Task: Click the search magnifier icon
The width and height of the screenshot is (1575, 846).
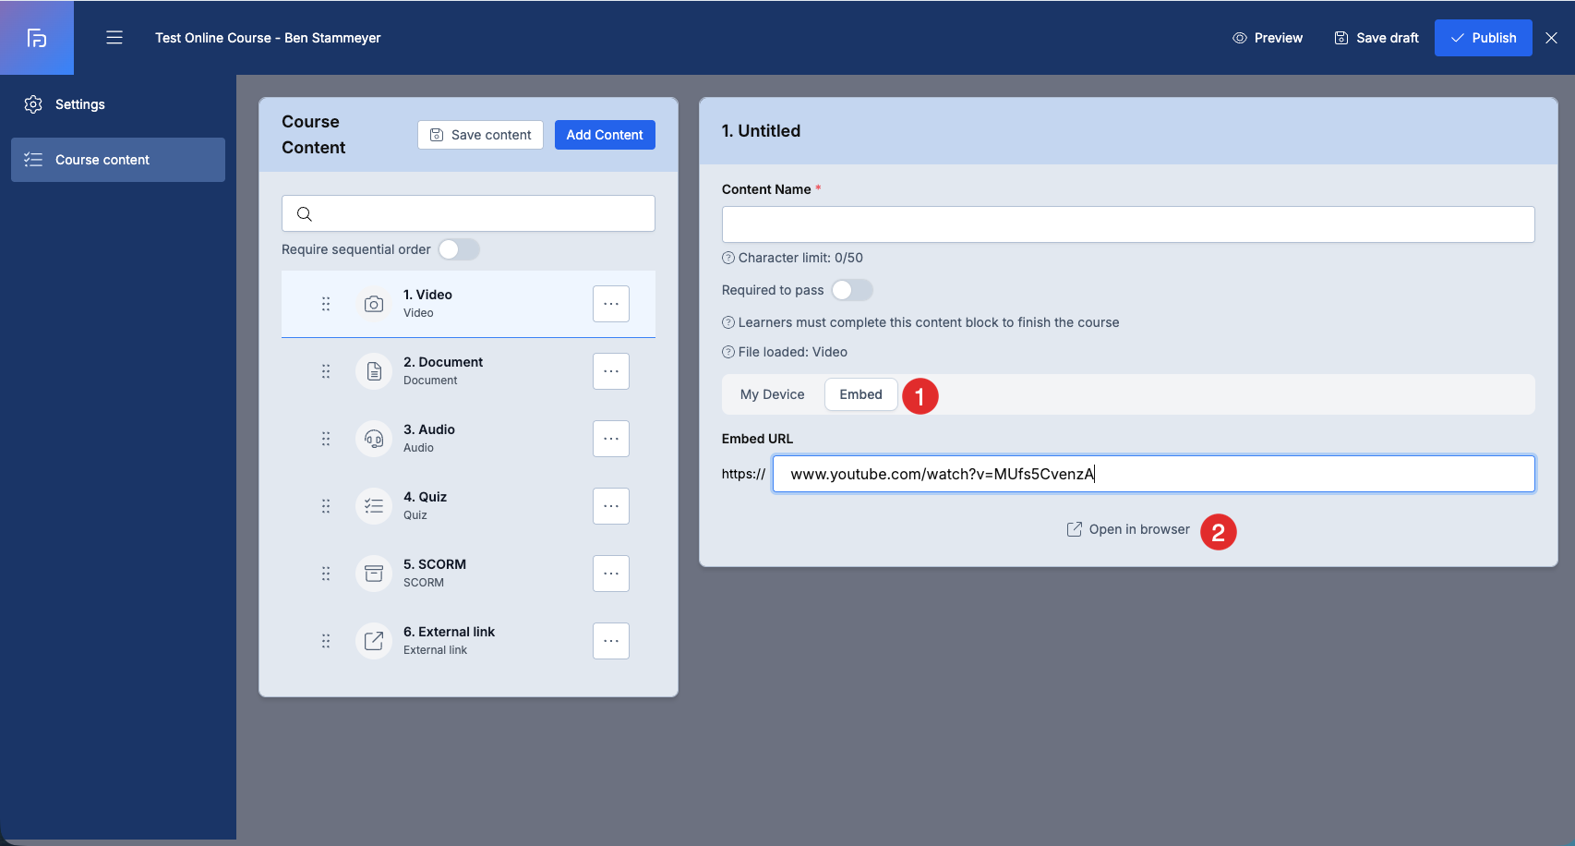Action: click(x=305, y=214)
